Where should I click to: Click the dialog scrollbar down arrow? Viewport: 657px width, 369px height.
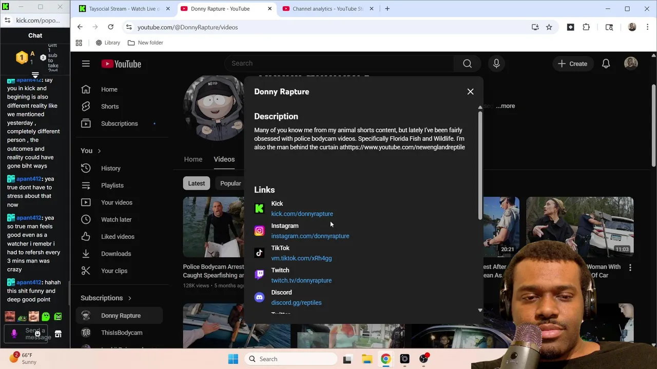(x=480, y=310)
